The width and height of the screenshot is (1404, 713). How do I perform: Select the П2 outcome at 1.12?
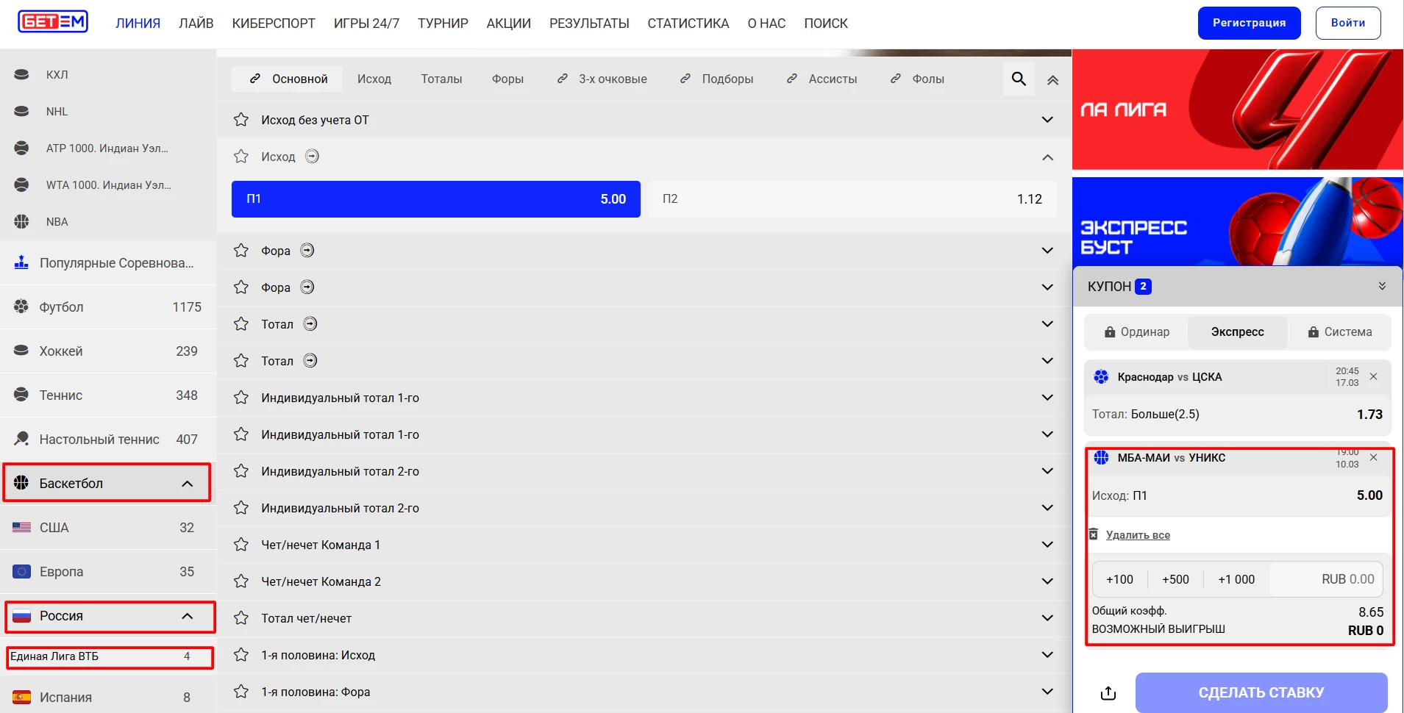(x=852, y=199)
